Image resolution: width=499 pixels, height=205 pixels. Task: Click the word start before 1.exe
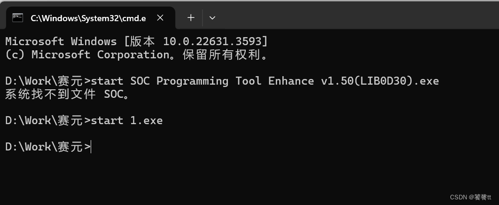[107, 121]
